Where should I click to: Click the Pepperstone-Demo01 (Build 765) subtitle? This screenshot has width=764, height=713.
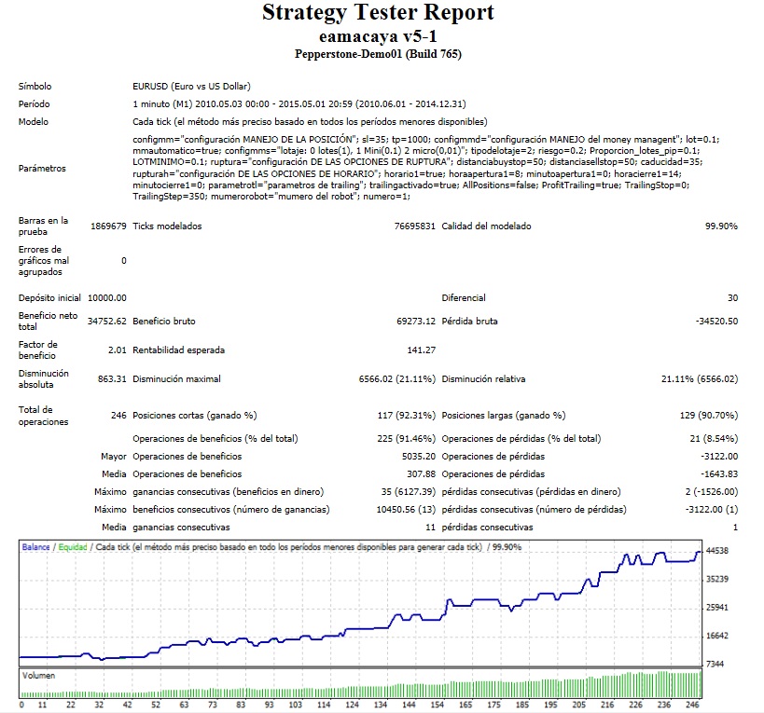[378, 54]
